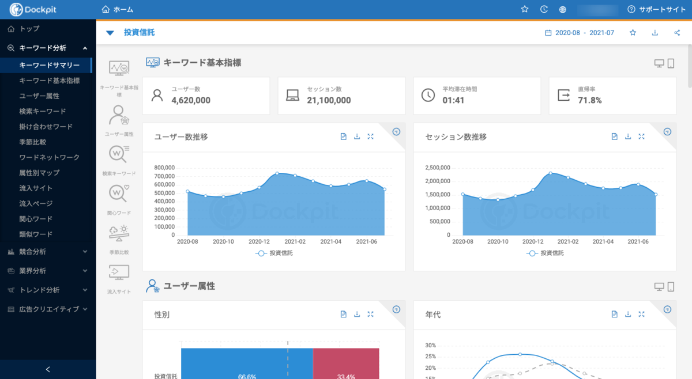692x379 pixels.
Task: Select ワードネットワーク in the sidebar
Action: click(x=49, y=157)
